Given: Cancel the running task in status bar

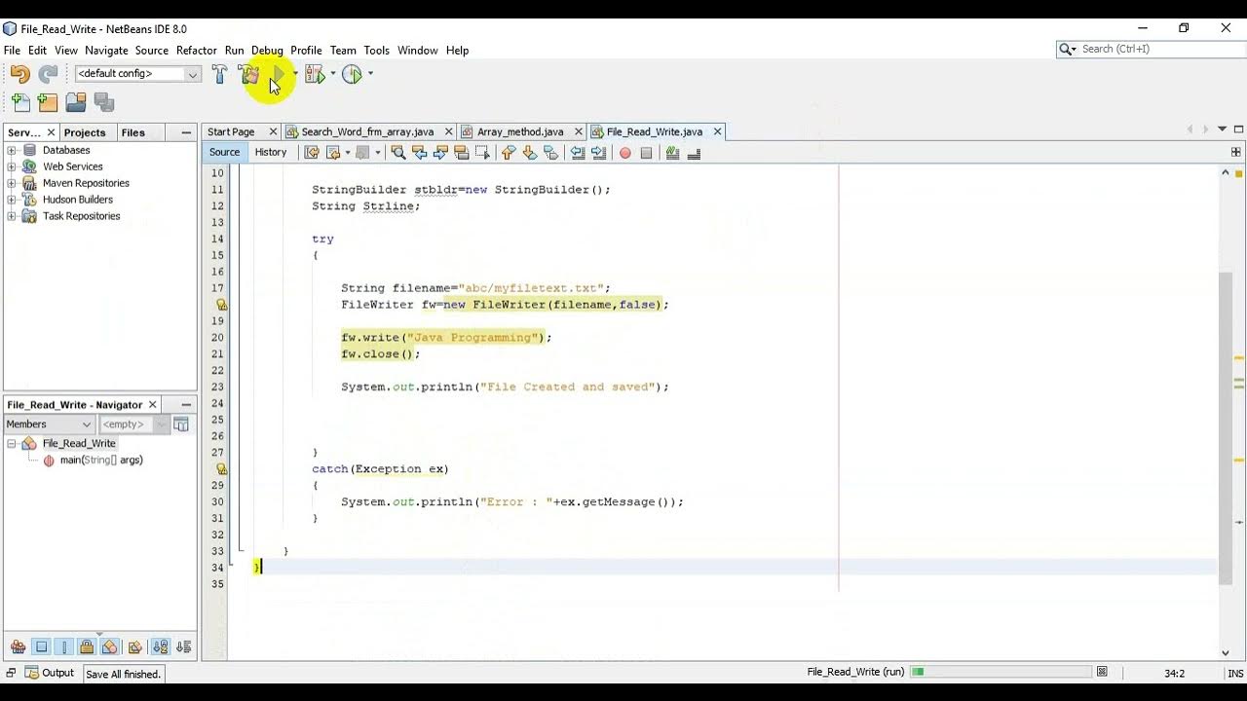Looking at the screenshot, I should coord(1102,672).
